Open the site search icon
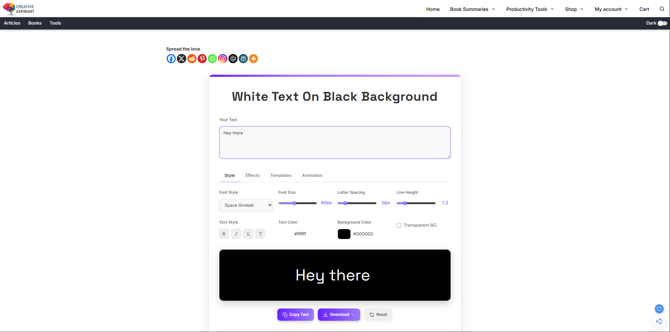This screenshot has width=670, height=332. [662, 9]
